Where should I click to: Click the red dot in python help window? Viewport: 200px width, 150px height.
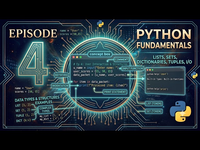147,70
